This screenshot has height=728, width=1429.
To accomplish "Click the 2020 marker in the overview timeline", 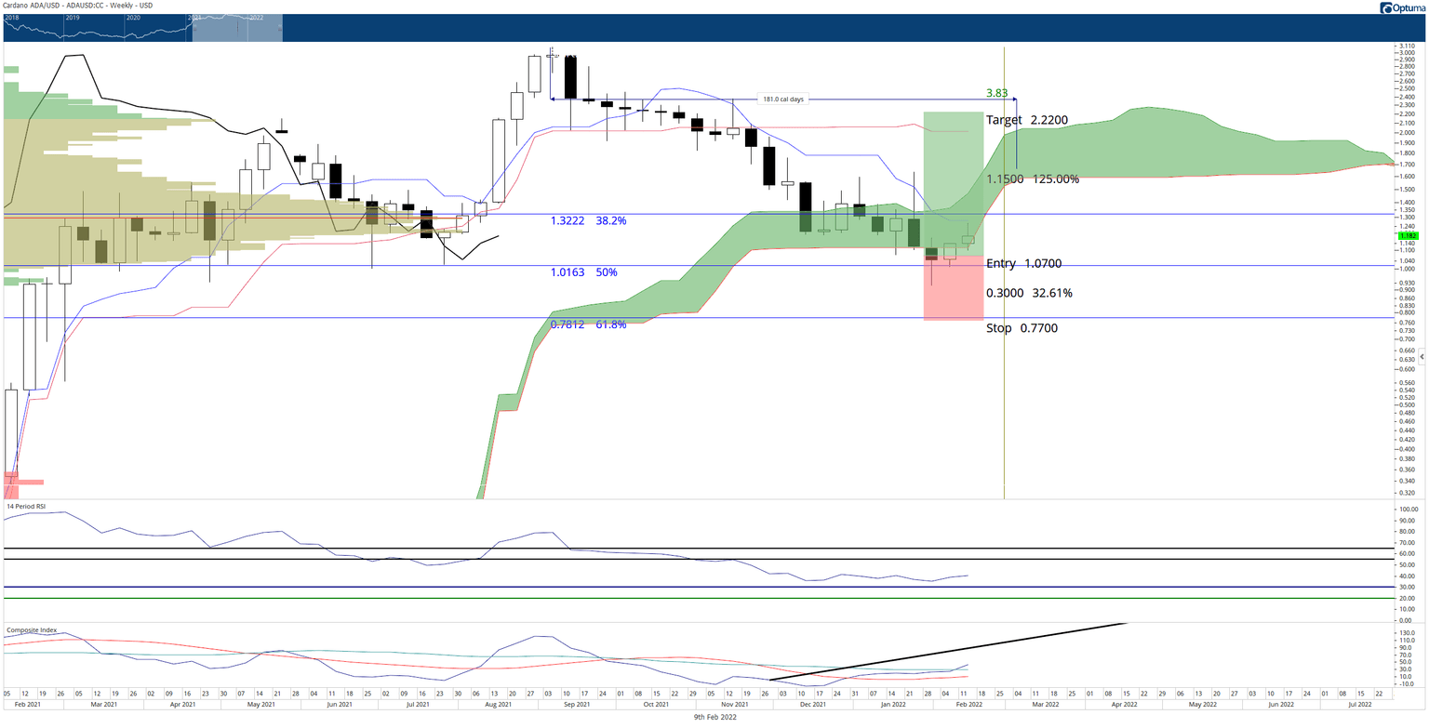I will coord(133,18).
